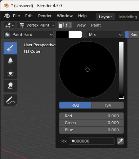Click the Red value field
Screen dimensions: 139x159
point(91,116)
